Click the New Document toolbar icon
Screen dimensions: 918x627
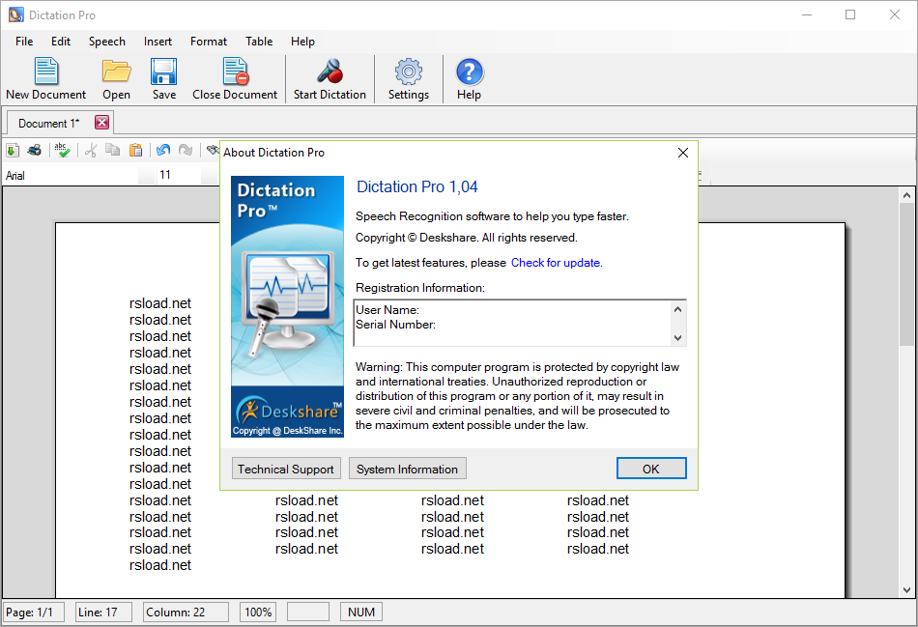tap(45, 72)
